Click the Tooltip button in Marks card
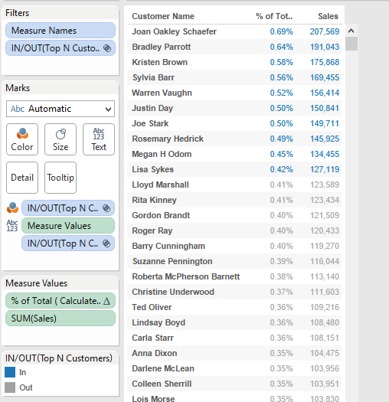The height and width of the screenshot is (402, 389). click(x=60, y=178)
